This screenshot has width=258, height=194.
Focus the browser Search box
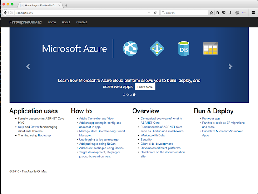pyautogui.click(x=185, y=13)
